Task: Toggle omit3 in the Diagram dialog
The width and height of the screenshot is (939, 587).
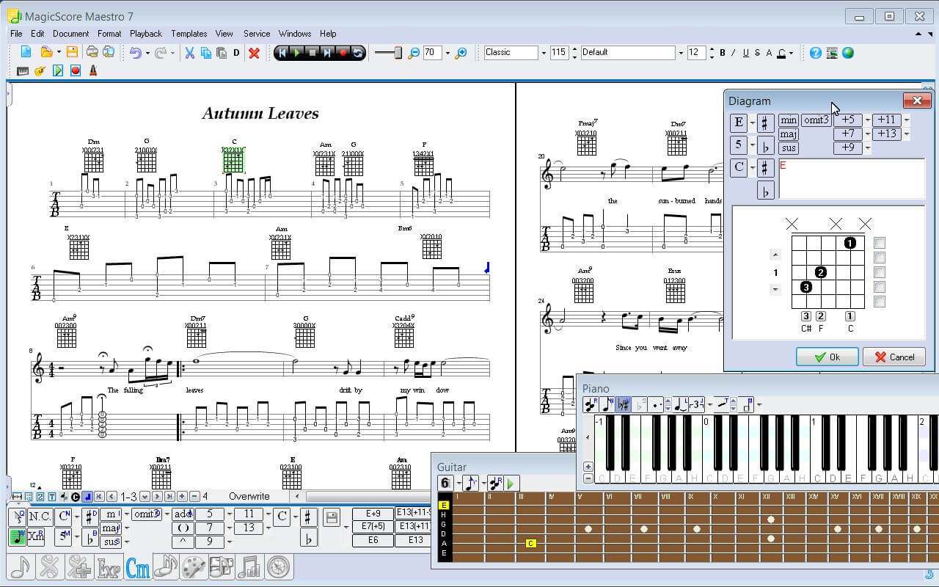Action: click(816, 120)
